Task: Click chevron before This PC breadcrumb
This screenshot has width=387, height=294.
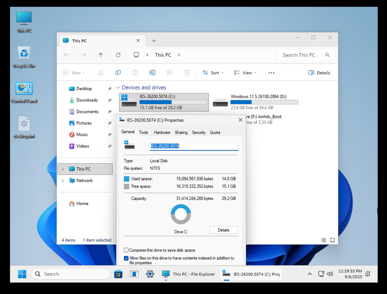Action: (x=147, y=55)
